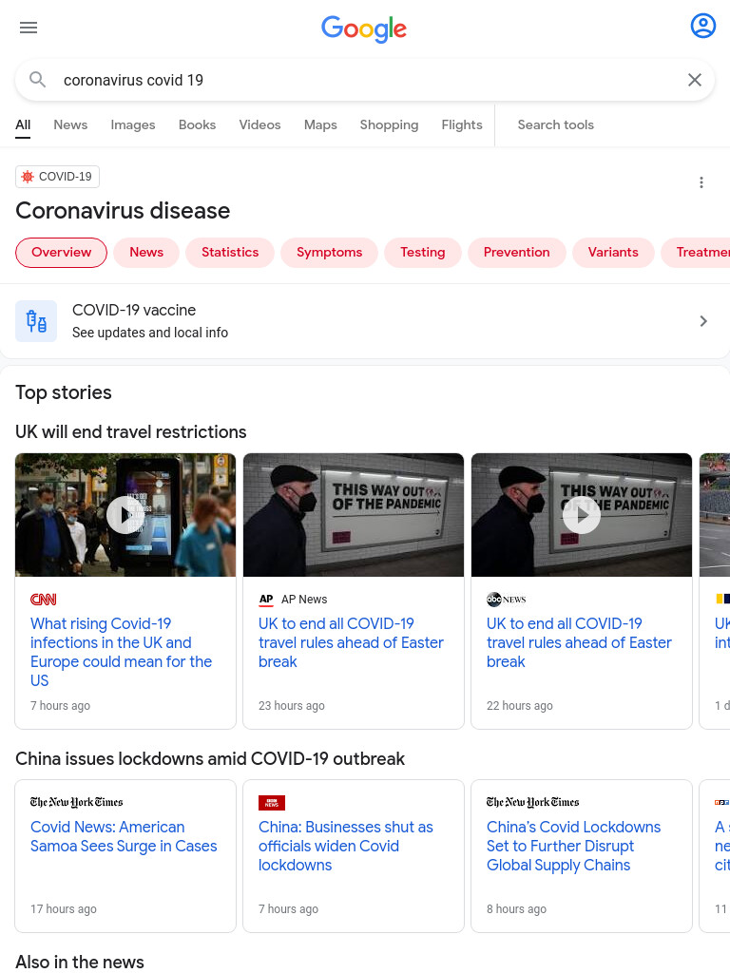
Task: Focus the search box with 'coronavirus covid 19'
Action: (366, 80)
